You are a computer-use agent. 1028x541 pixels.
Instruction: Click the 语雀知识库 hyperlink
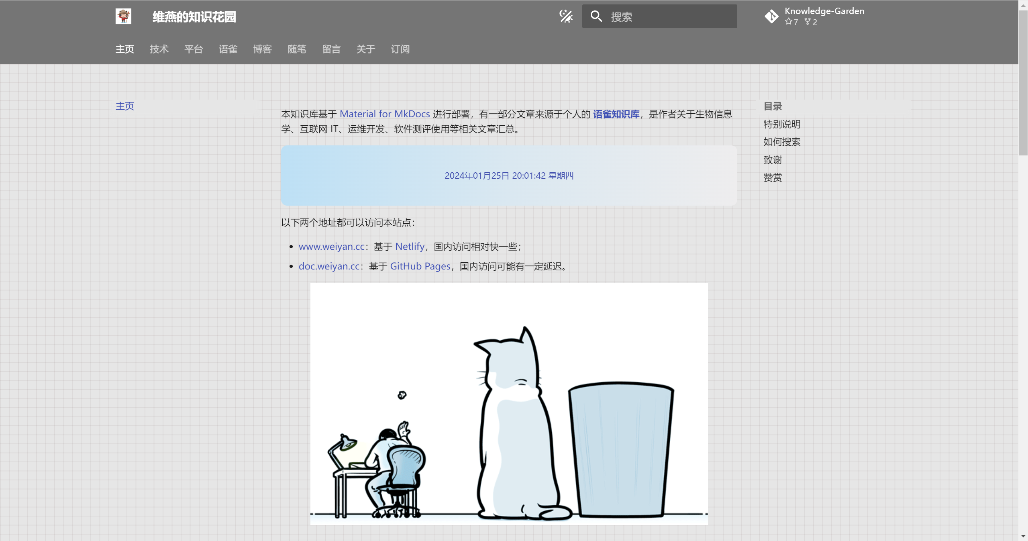click(616, 114)
